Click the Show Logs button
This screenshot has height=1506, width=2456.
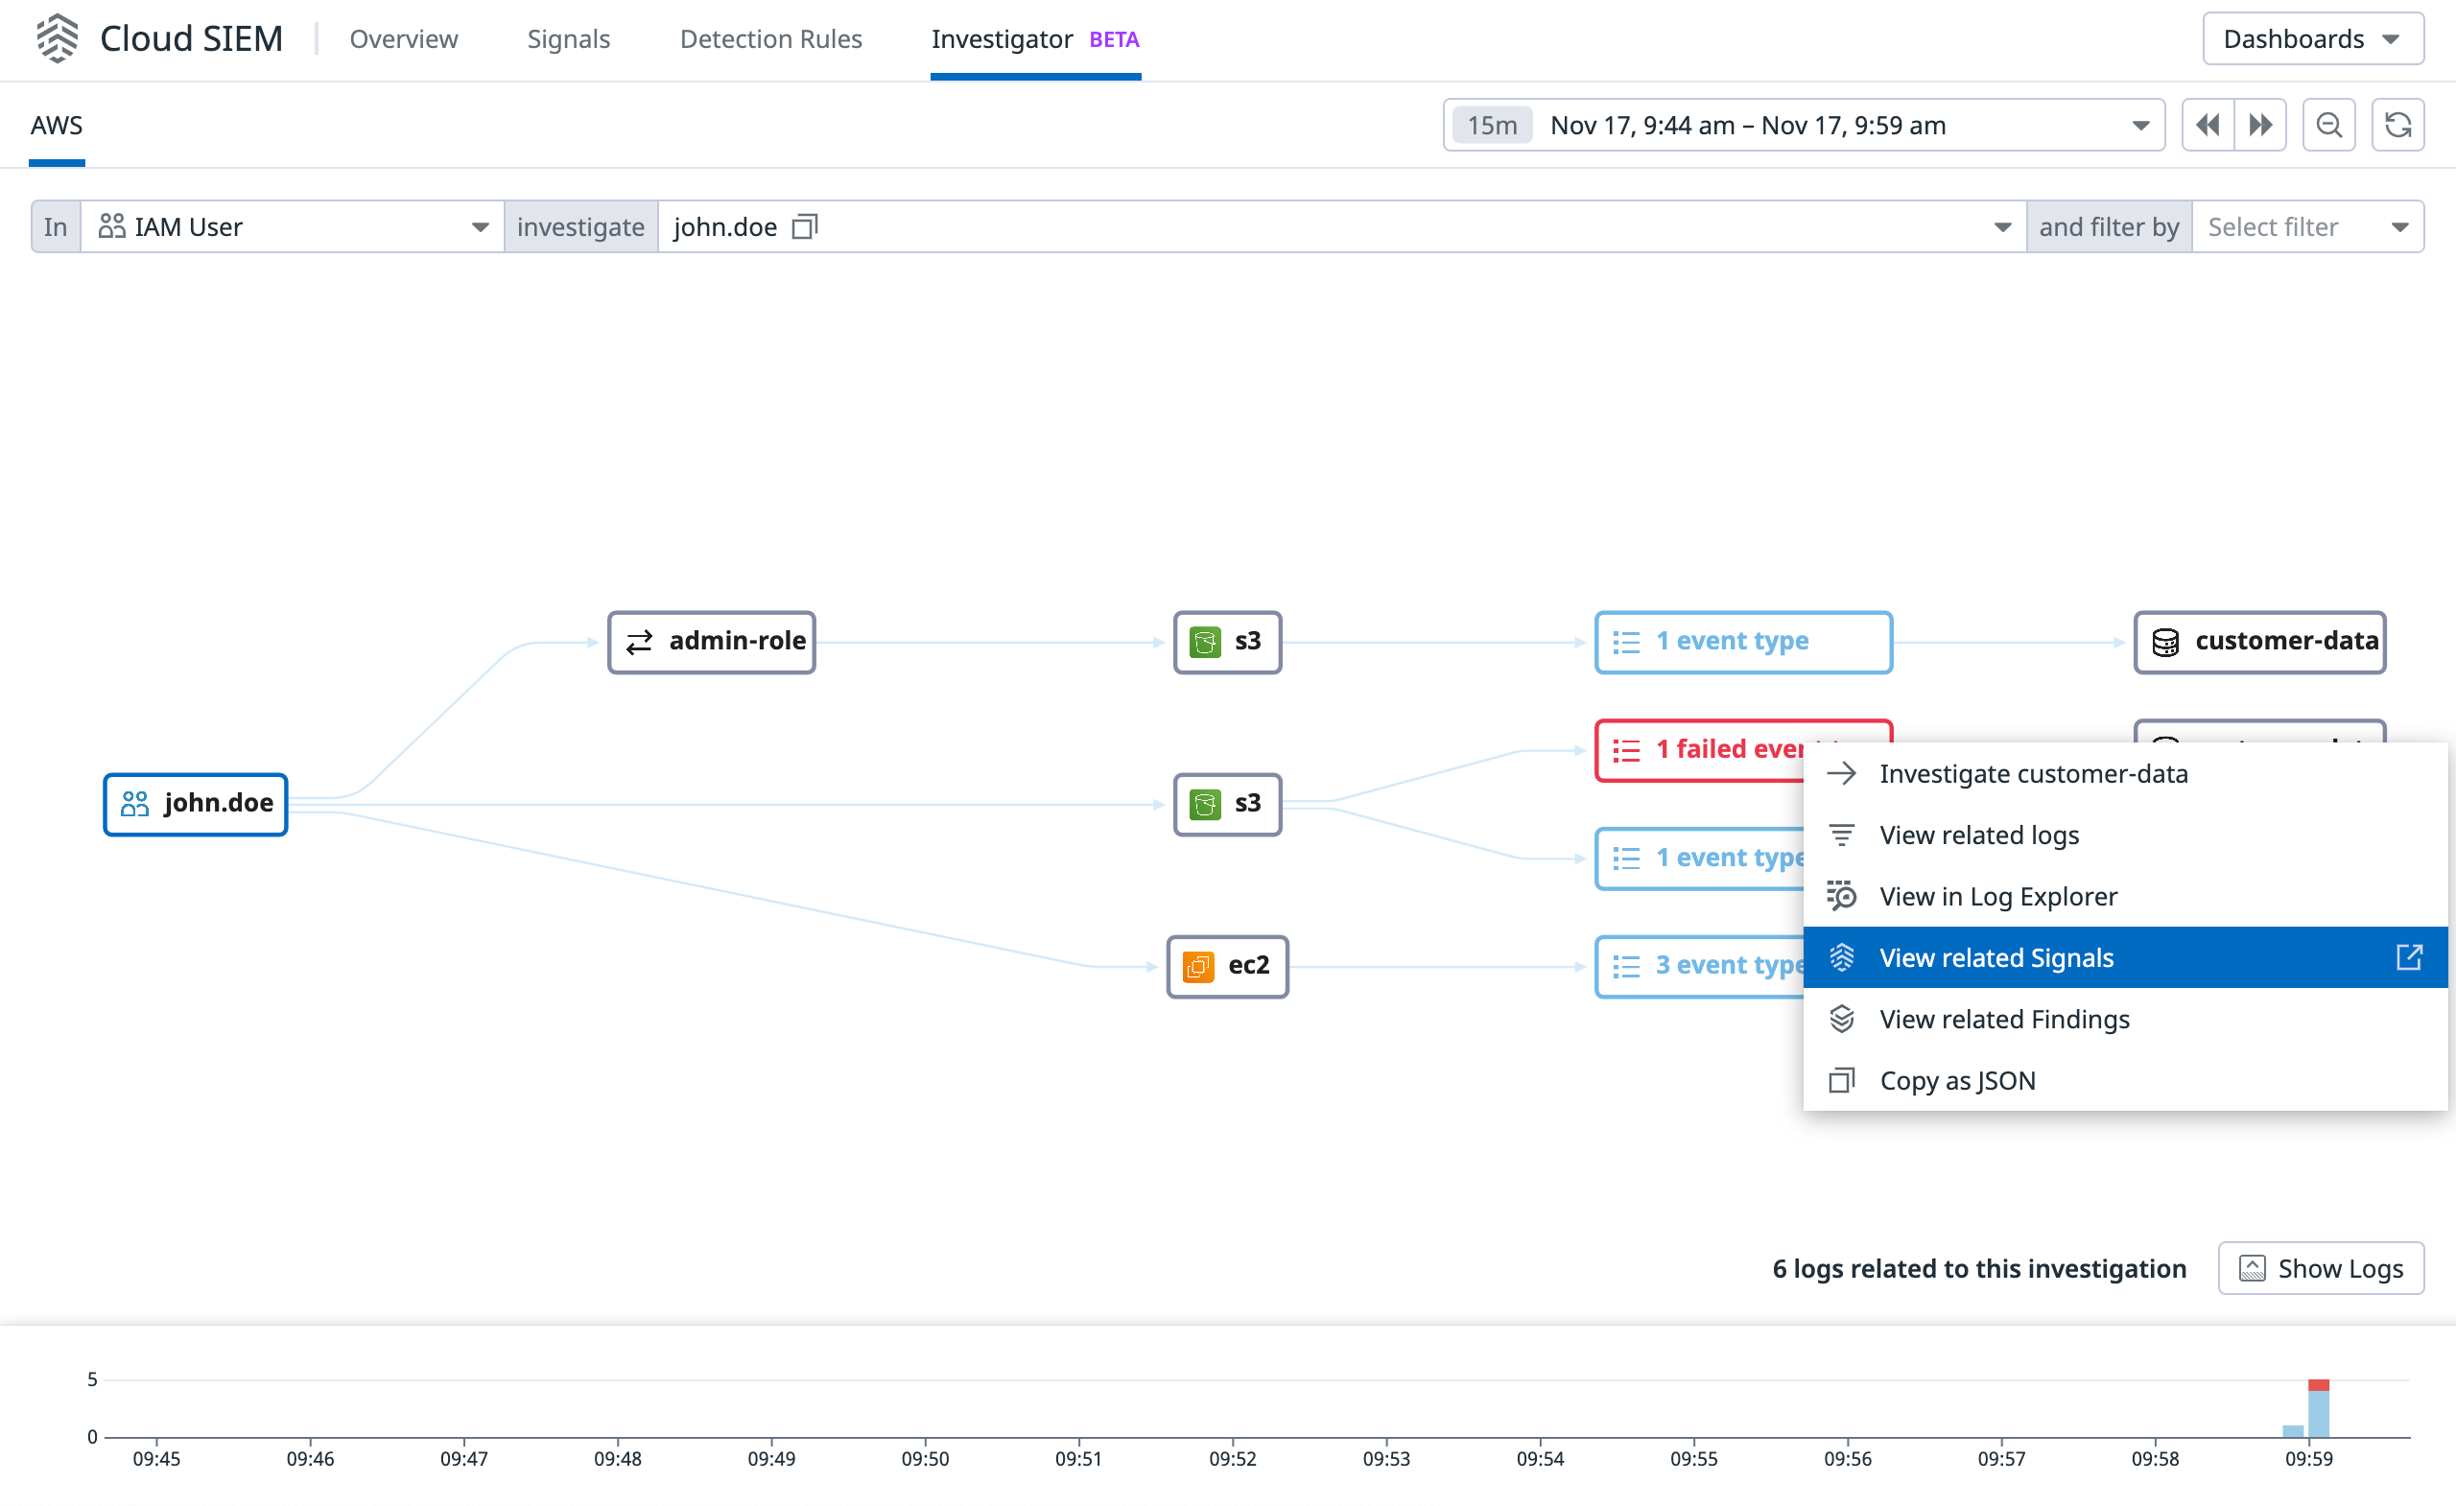2321,1268
